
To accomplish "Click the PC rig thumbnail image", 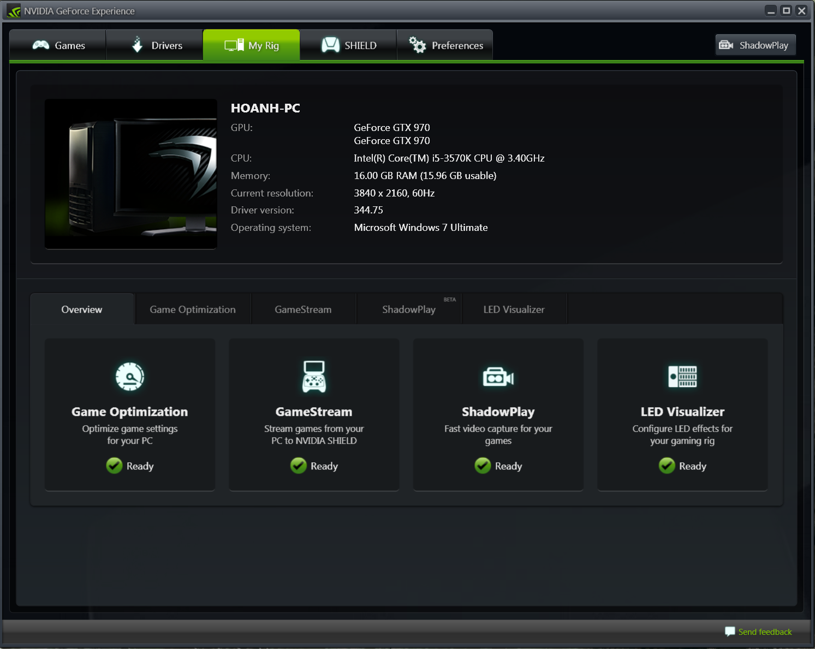I will pos(131,174).
